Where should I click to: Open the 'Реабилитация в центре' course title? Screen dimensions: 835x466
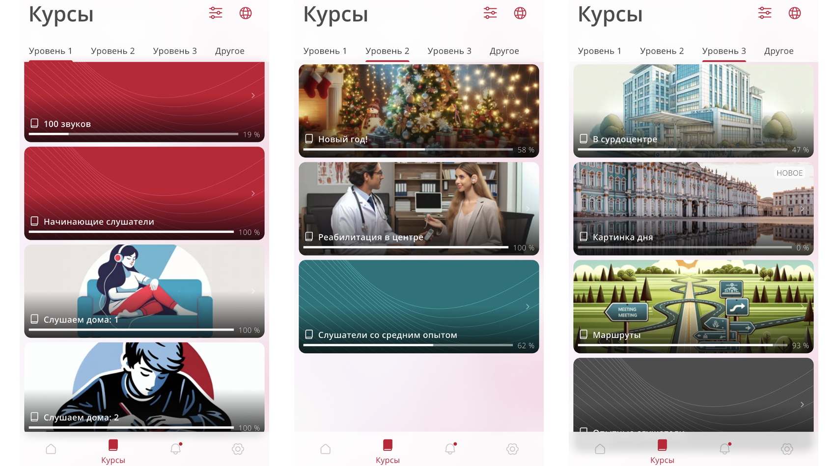[x=370, y=237]
